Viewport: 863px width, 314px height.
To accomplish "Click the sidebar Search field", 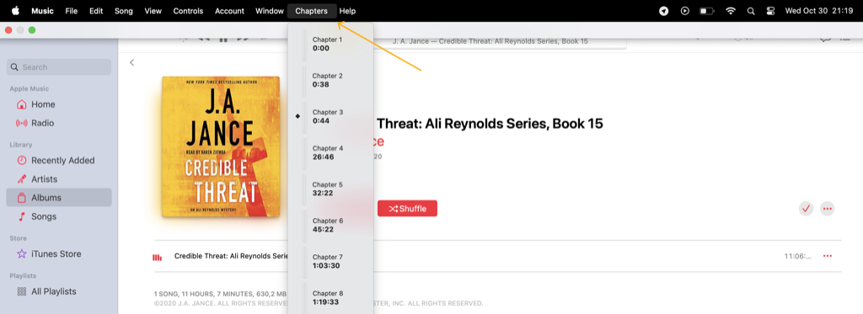I will (59, 67).
